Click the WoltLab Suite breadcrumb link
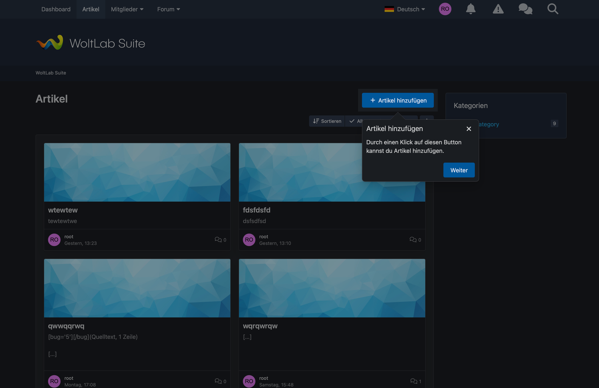The width and height of the screenshot is (599, 388). click(x=51, y=73)
